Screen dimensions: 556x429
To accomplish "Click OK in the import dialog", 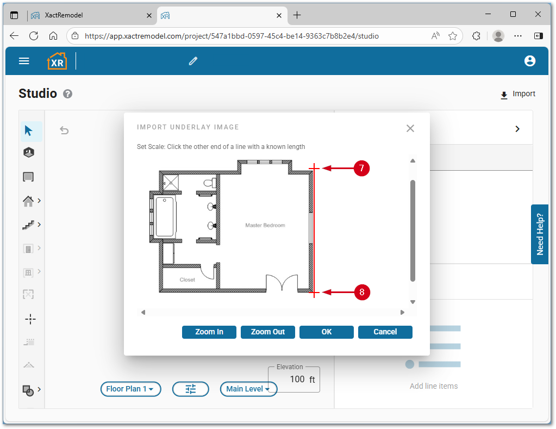I will [x=326, y=332].
